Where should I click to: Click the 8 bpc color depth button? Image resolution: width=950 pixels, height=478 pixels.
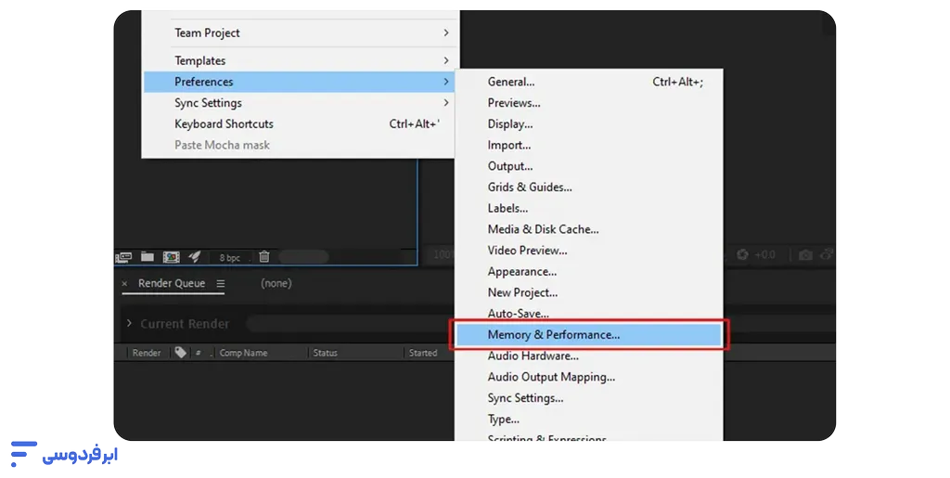(230, 257)
